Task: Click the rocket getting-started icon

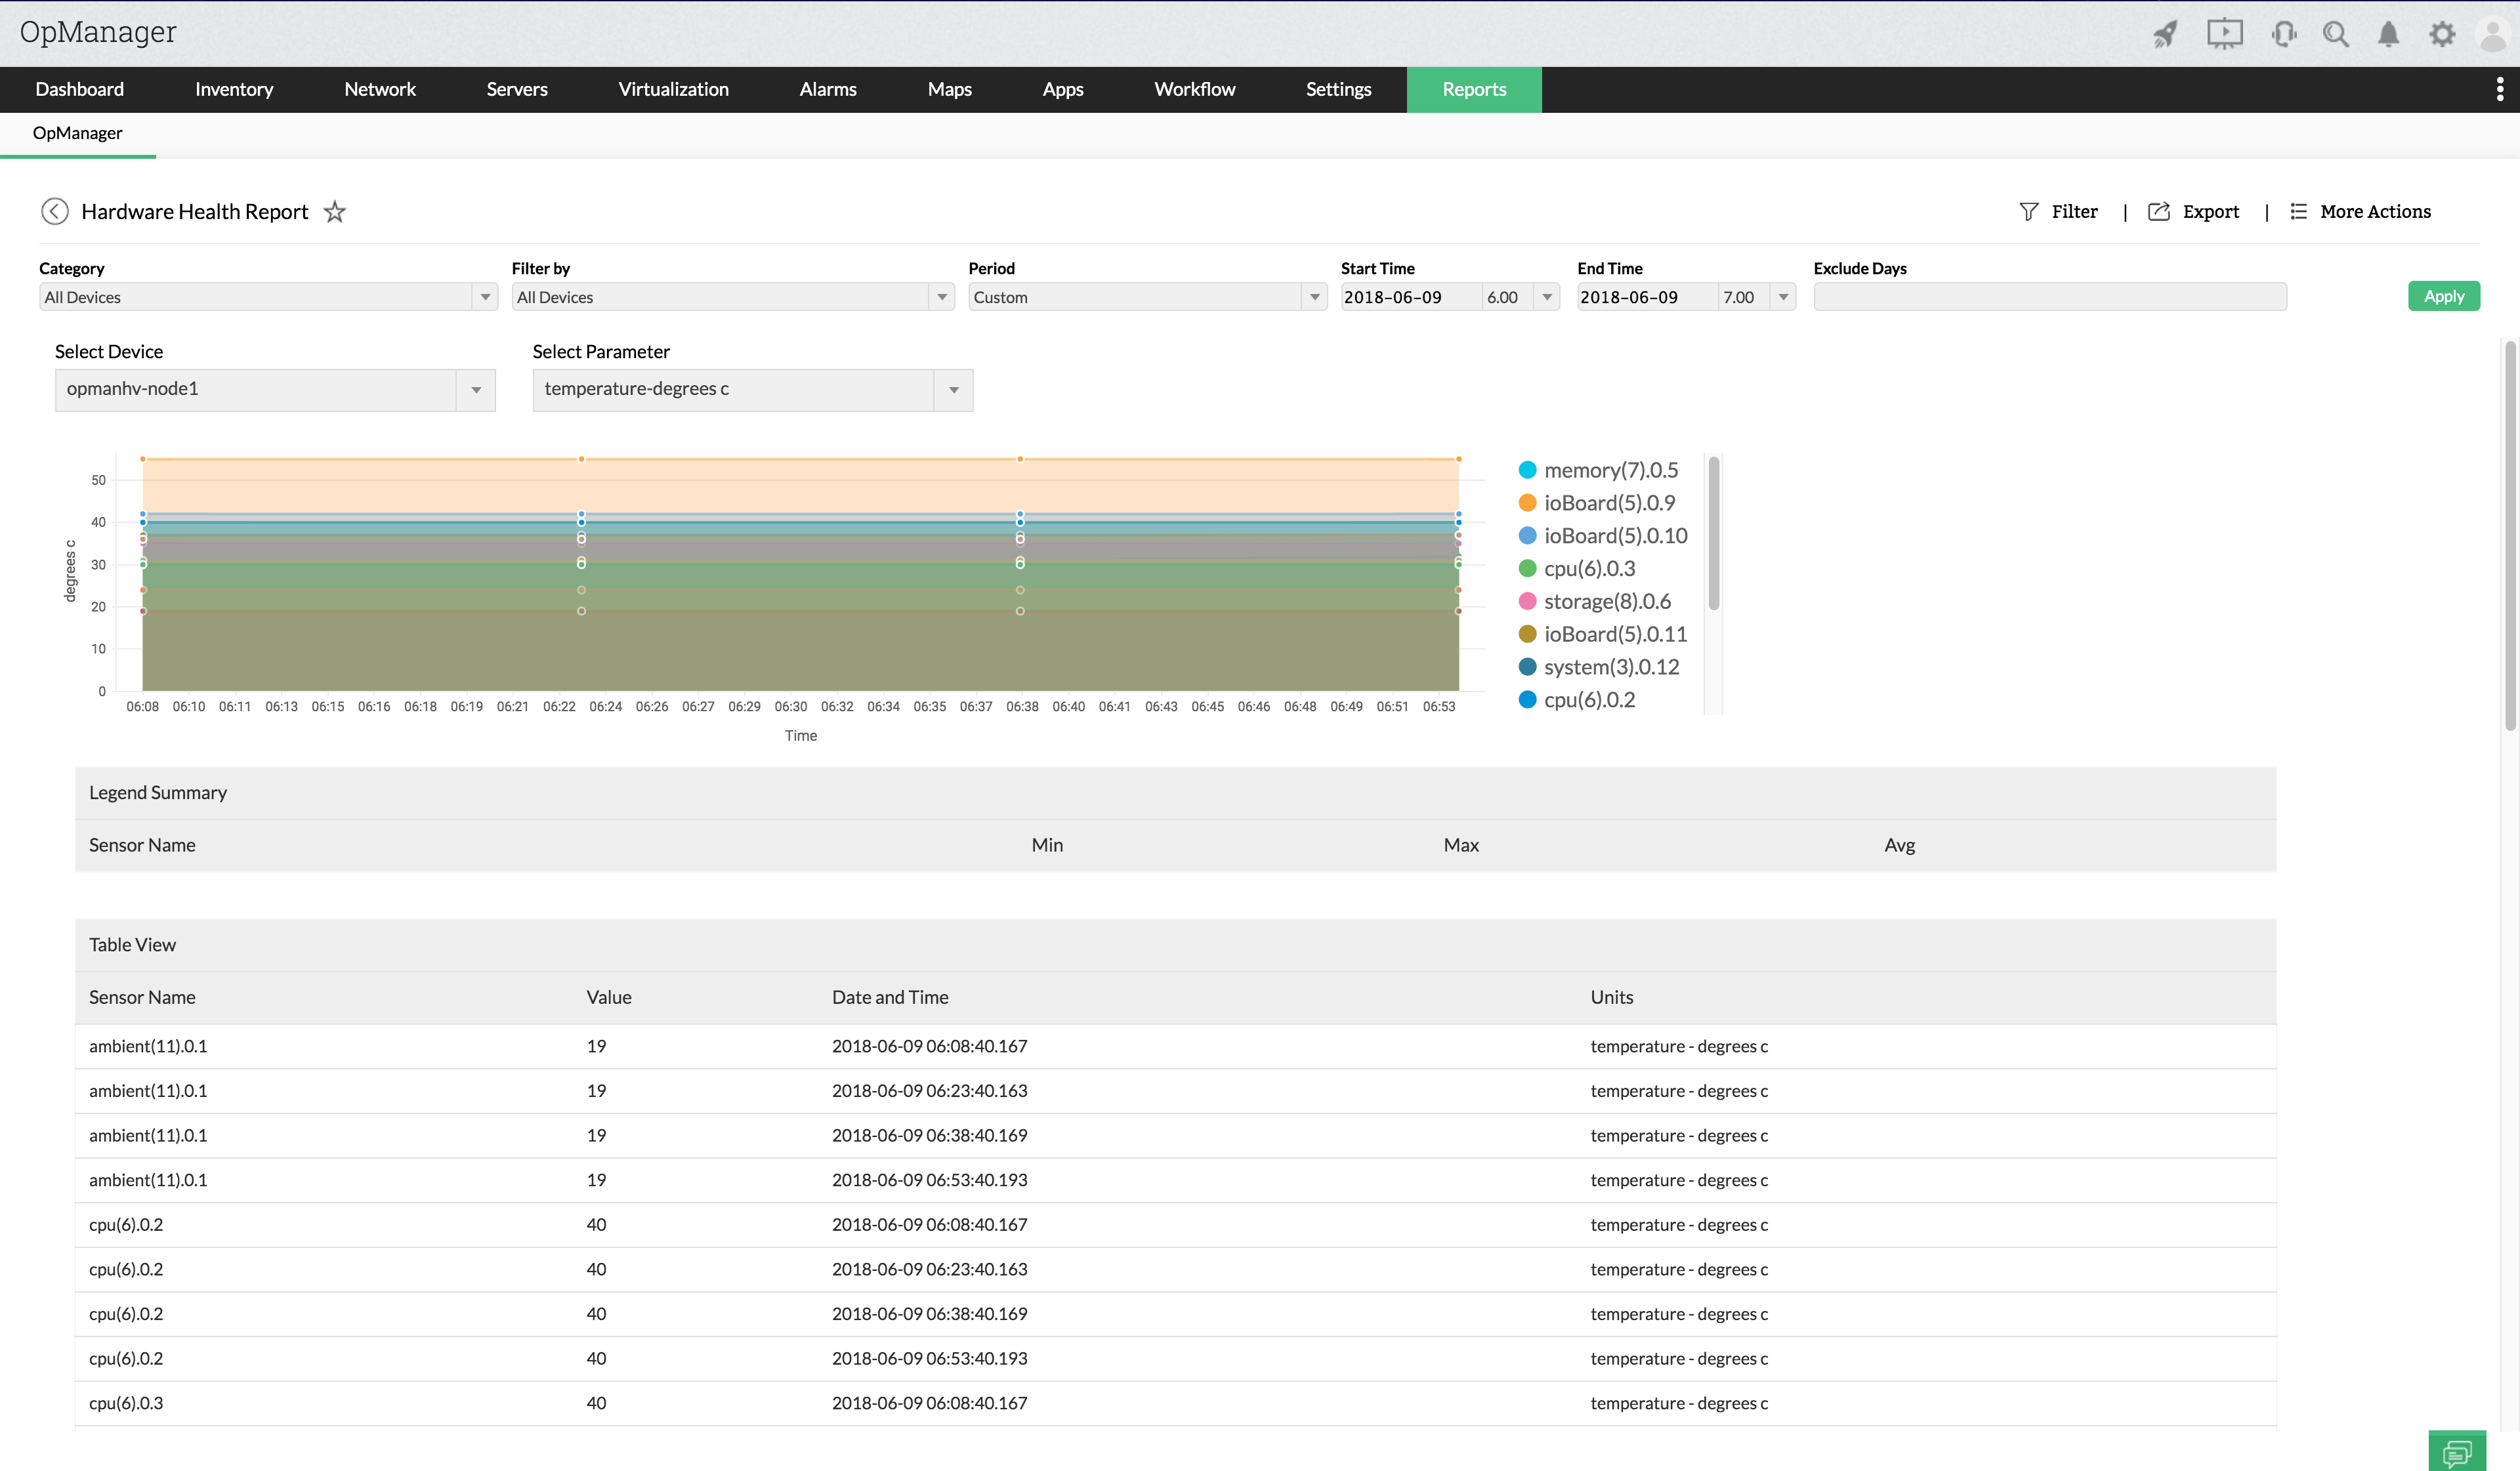Action: pos(2165,33)
